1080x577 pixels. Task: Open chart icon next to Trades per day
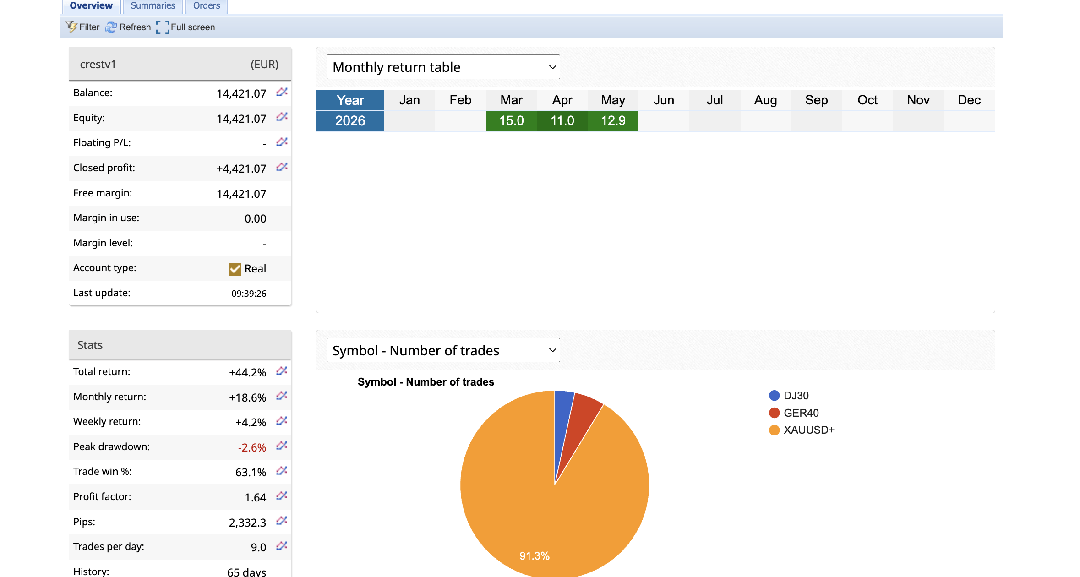point(282,545)
